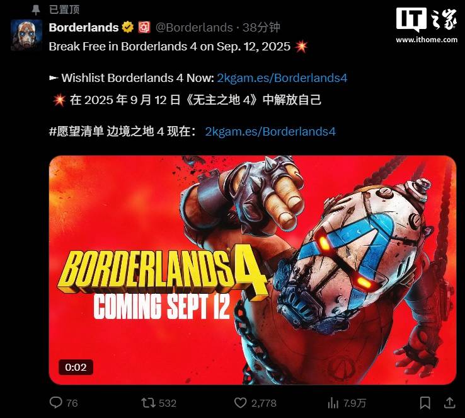Play the Borderlands 4 video
Viewport: 465px width, 418px height.
pyautogui.click(x=253, y=270)
